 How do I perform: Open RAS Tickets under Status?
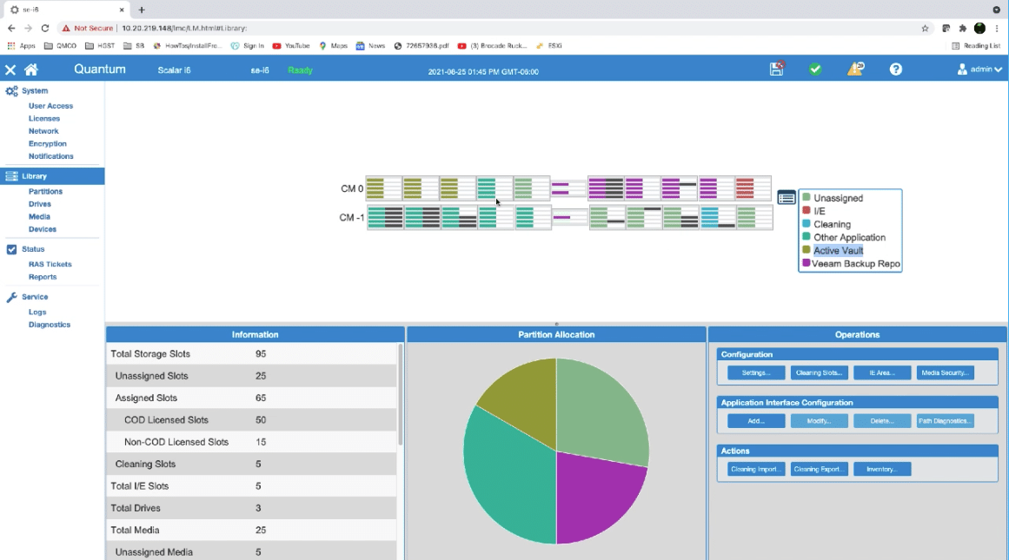tap(50, 264)
